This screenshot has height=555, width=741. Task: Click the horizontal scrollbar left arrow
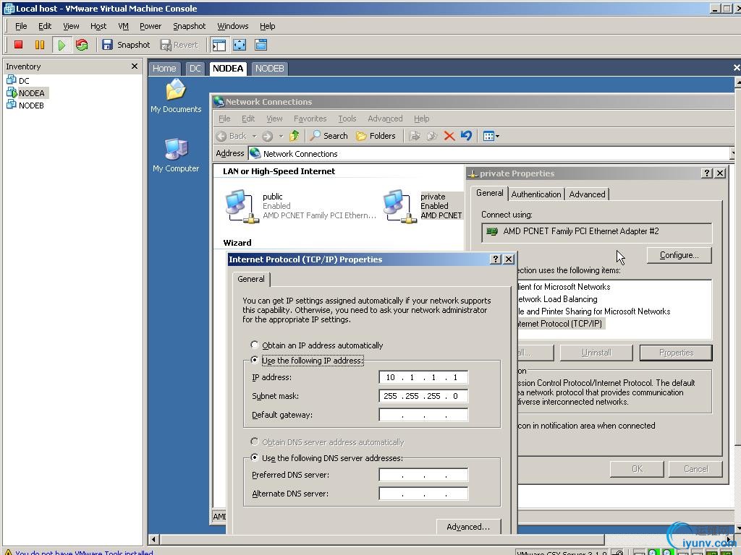pyautogui.click(x=153, y=539)
